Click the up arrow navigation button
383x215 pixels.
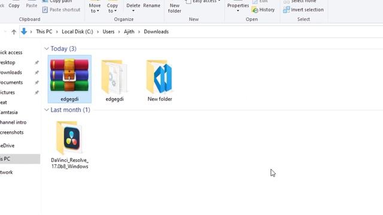[x=14, y=32]
